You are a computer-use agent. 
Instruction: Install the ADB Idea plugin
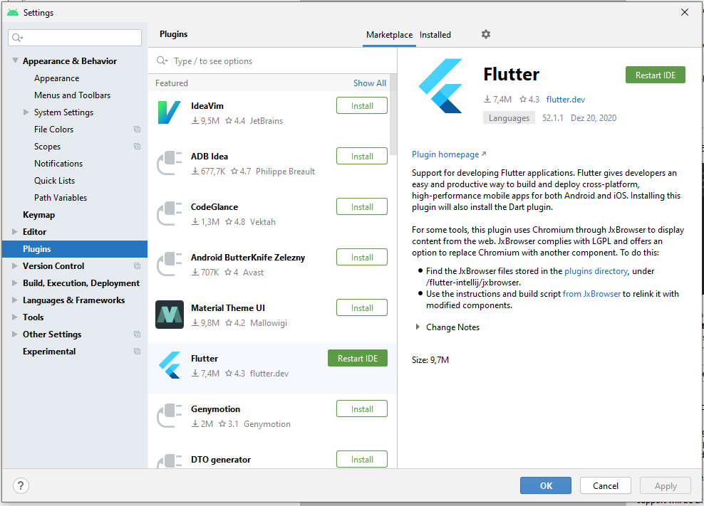[x=362, y=156]
